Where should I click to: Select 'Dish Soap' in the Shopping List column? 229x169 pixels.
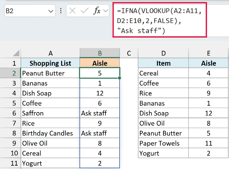click(50, 93)
